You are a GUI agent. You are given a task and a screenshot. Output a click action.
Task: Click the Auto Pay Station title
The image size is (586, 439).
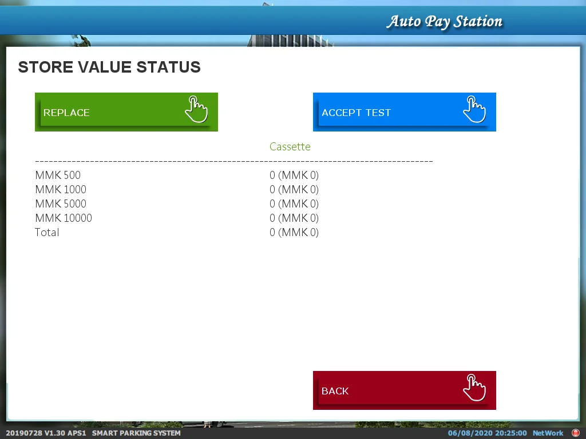tap(444, 22)
